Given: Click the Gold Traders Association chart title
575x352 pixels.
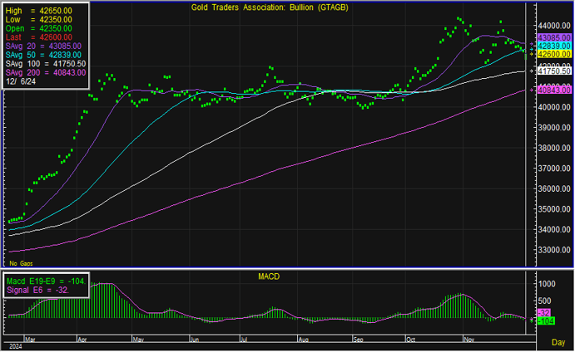Looking at the screenshot, I should point(264,8).
